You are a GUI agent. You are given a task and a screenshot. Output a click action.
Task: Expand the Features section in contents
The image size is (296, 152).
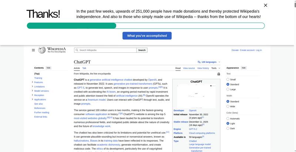[x=33, y=82]
